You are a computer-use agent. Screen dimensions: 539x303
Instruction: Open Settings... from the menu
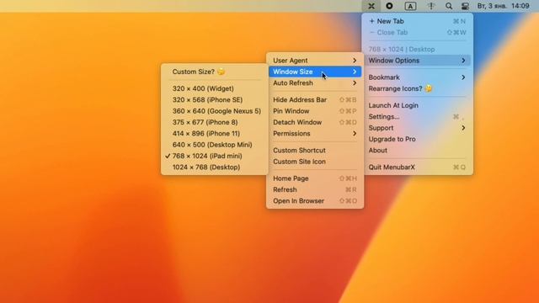coord(418,117)
